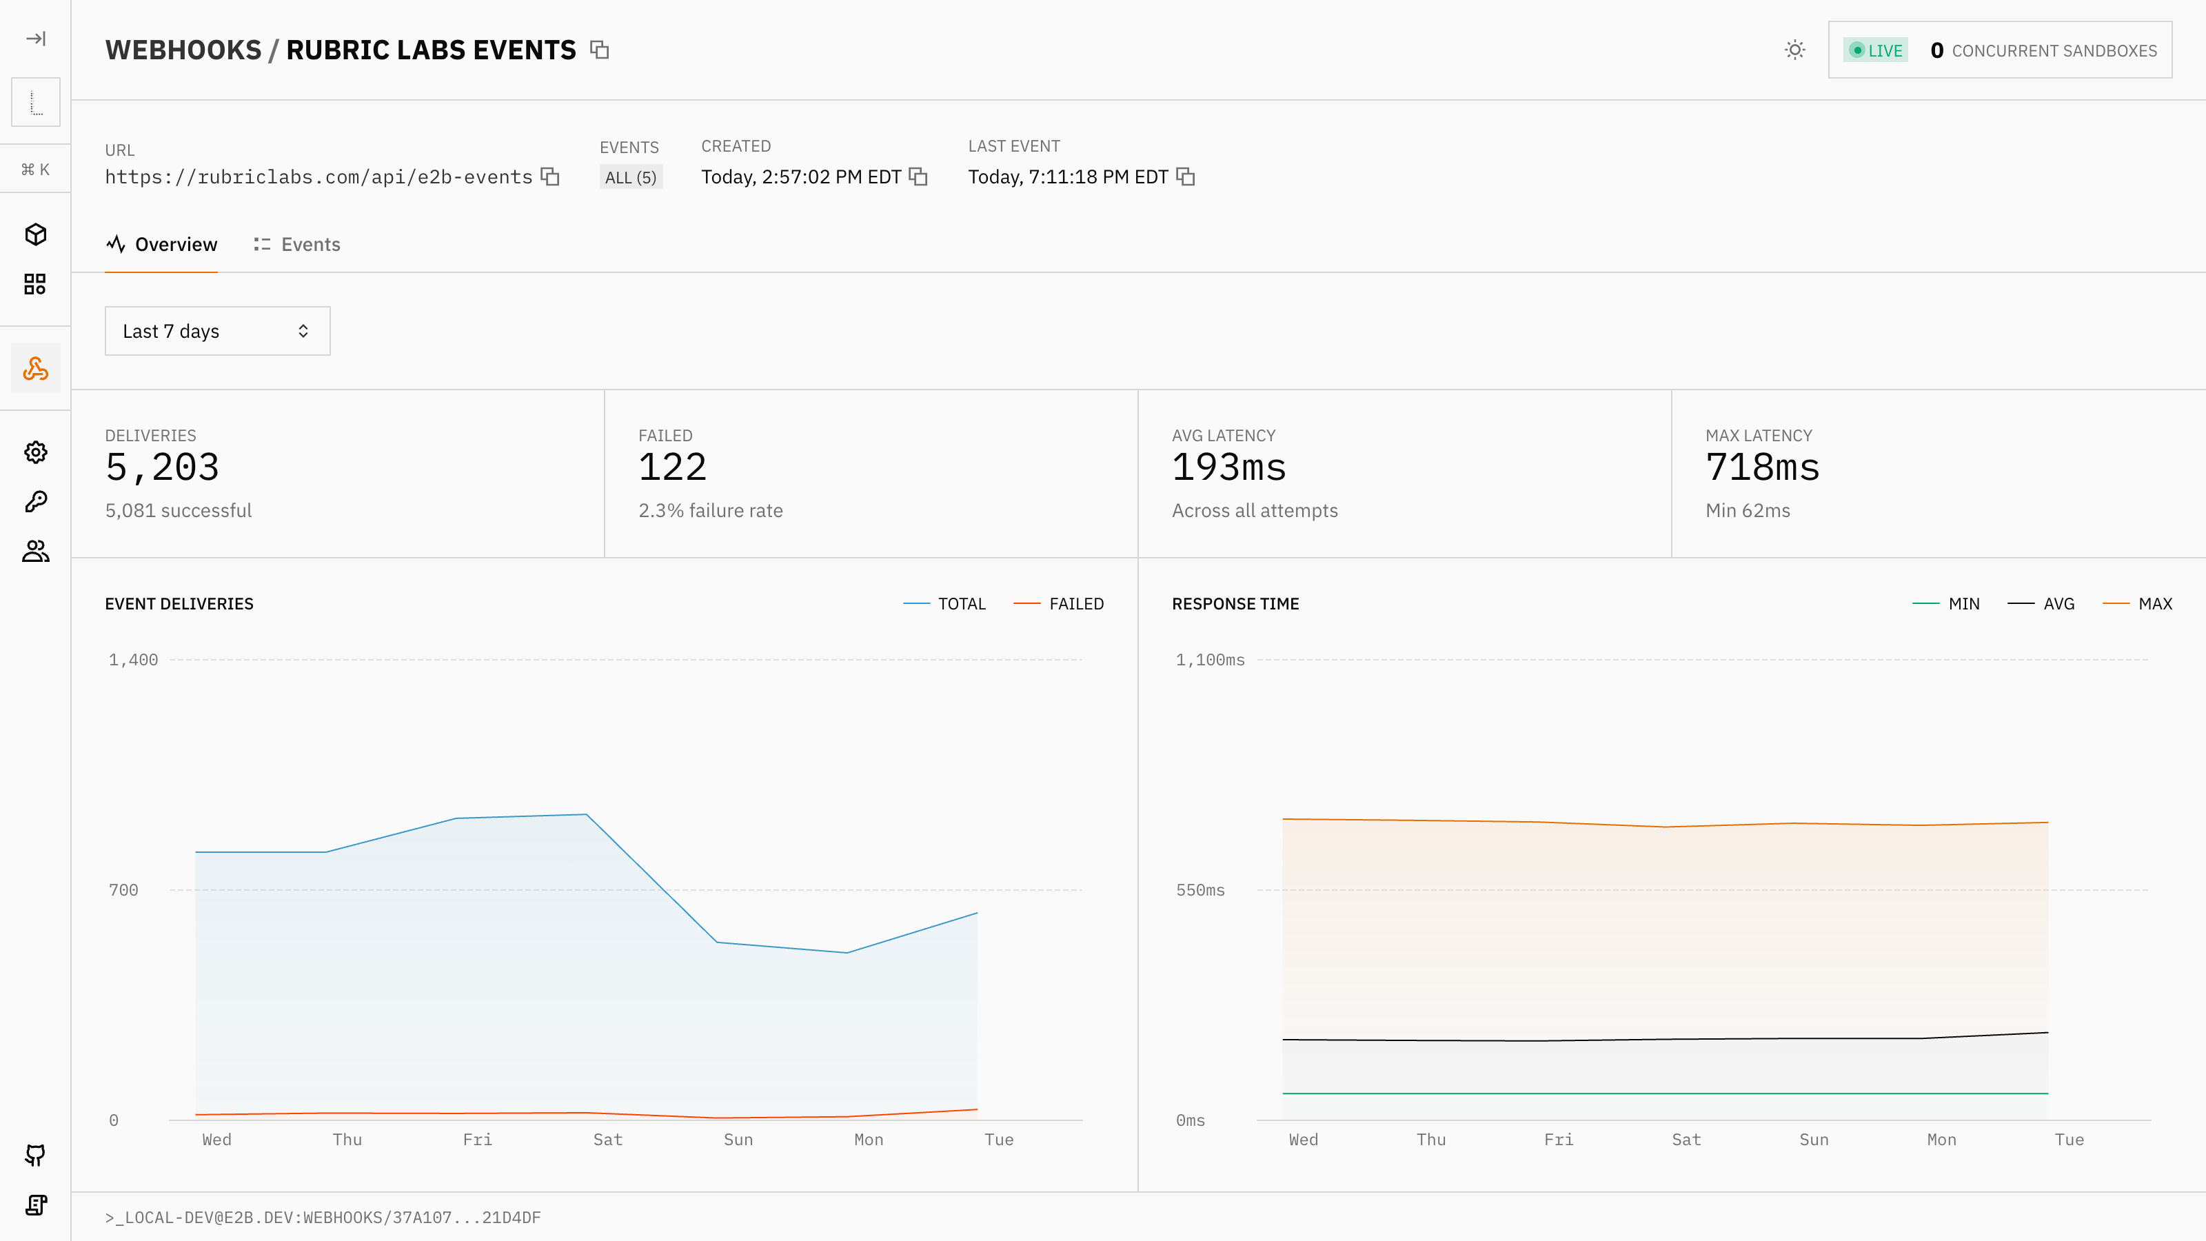The image size is (2206, 1241).
Task: Click the Sat peak on Event Deliveries chart
Action: [x=586, y=814]
